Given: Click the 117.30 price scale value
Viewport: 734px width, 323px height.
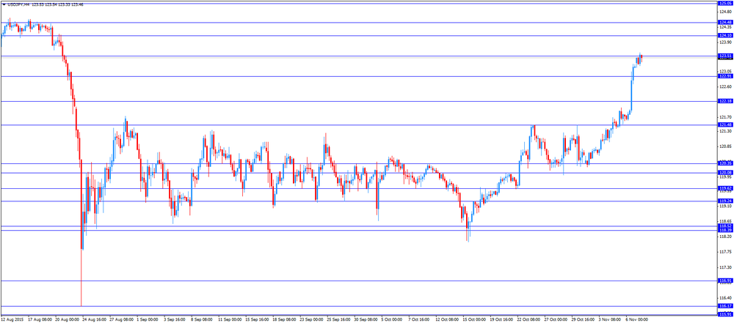Looking at the screenshot, I should (725, 268).
